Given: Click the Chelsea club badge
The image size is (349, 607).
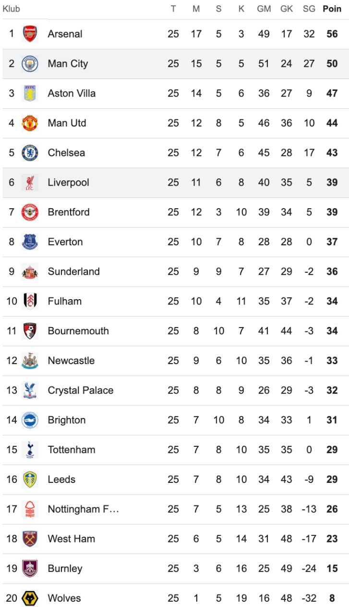Looking at the screenshot, I should tap(30, 153).
